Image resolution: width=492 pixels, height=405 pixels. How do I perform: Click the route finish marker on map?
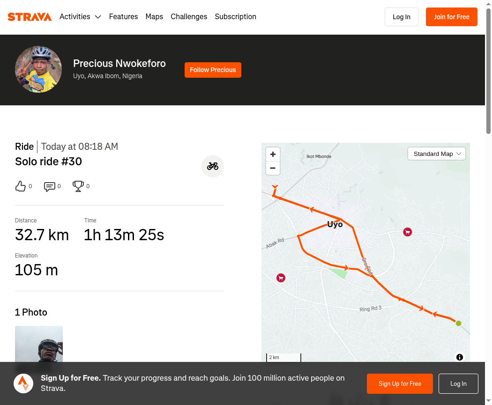[275, 187]
